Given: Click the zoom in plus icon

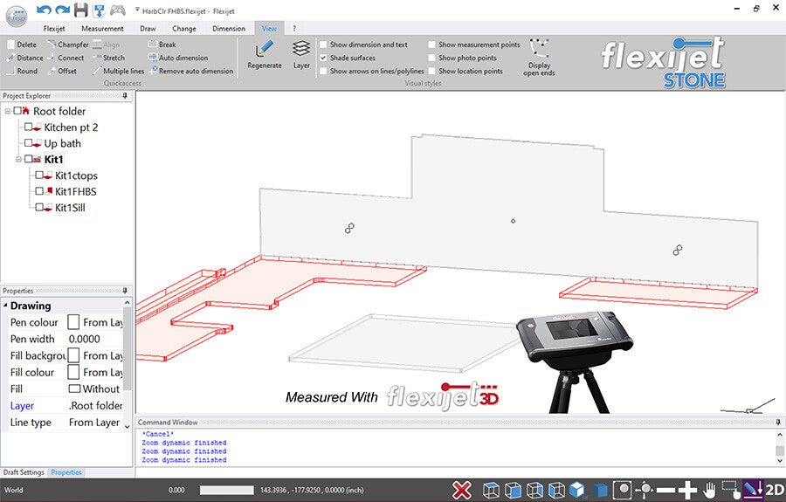Looking at the screenshot, I should click(688, 490).
